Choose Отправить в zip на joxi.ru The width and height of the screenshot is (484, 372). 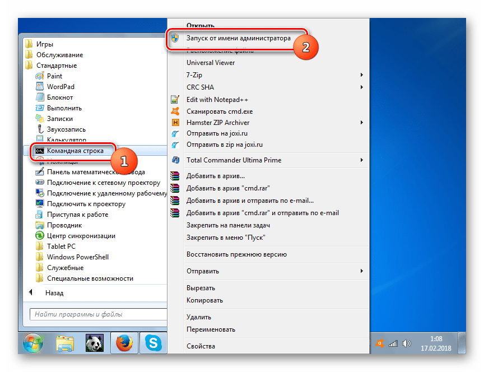tap(225, 145)
